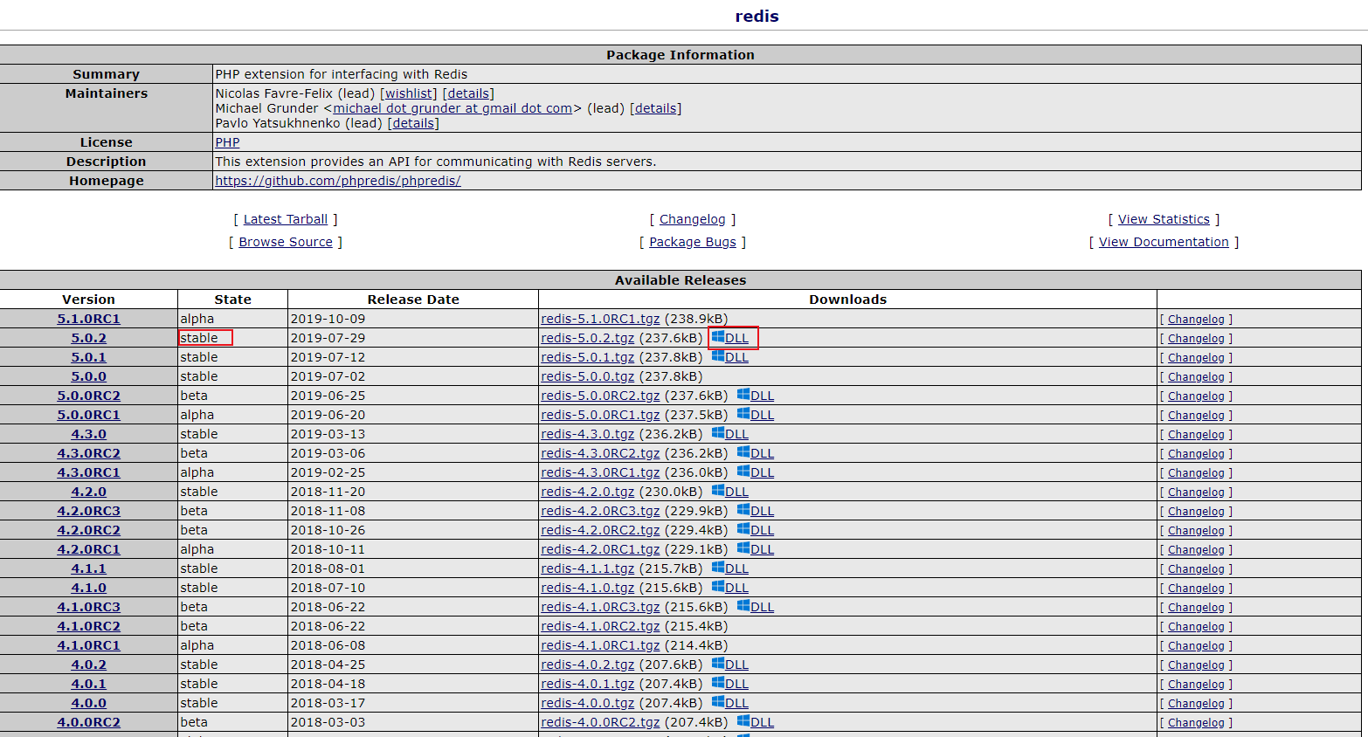The image size is (1368, 737).
Task: Click the Summary text about PHP extension
Action: point(341,74)
